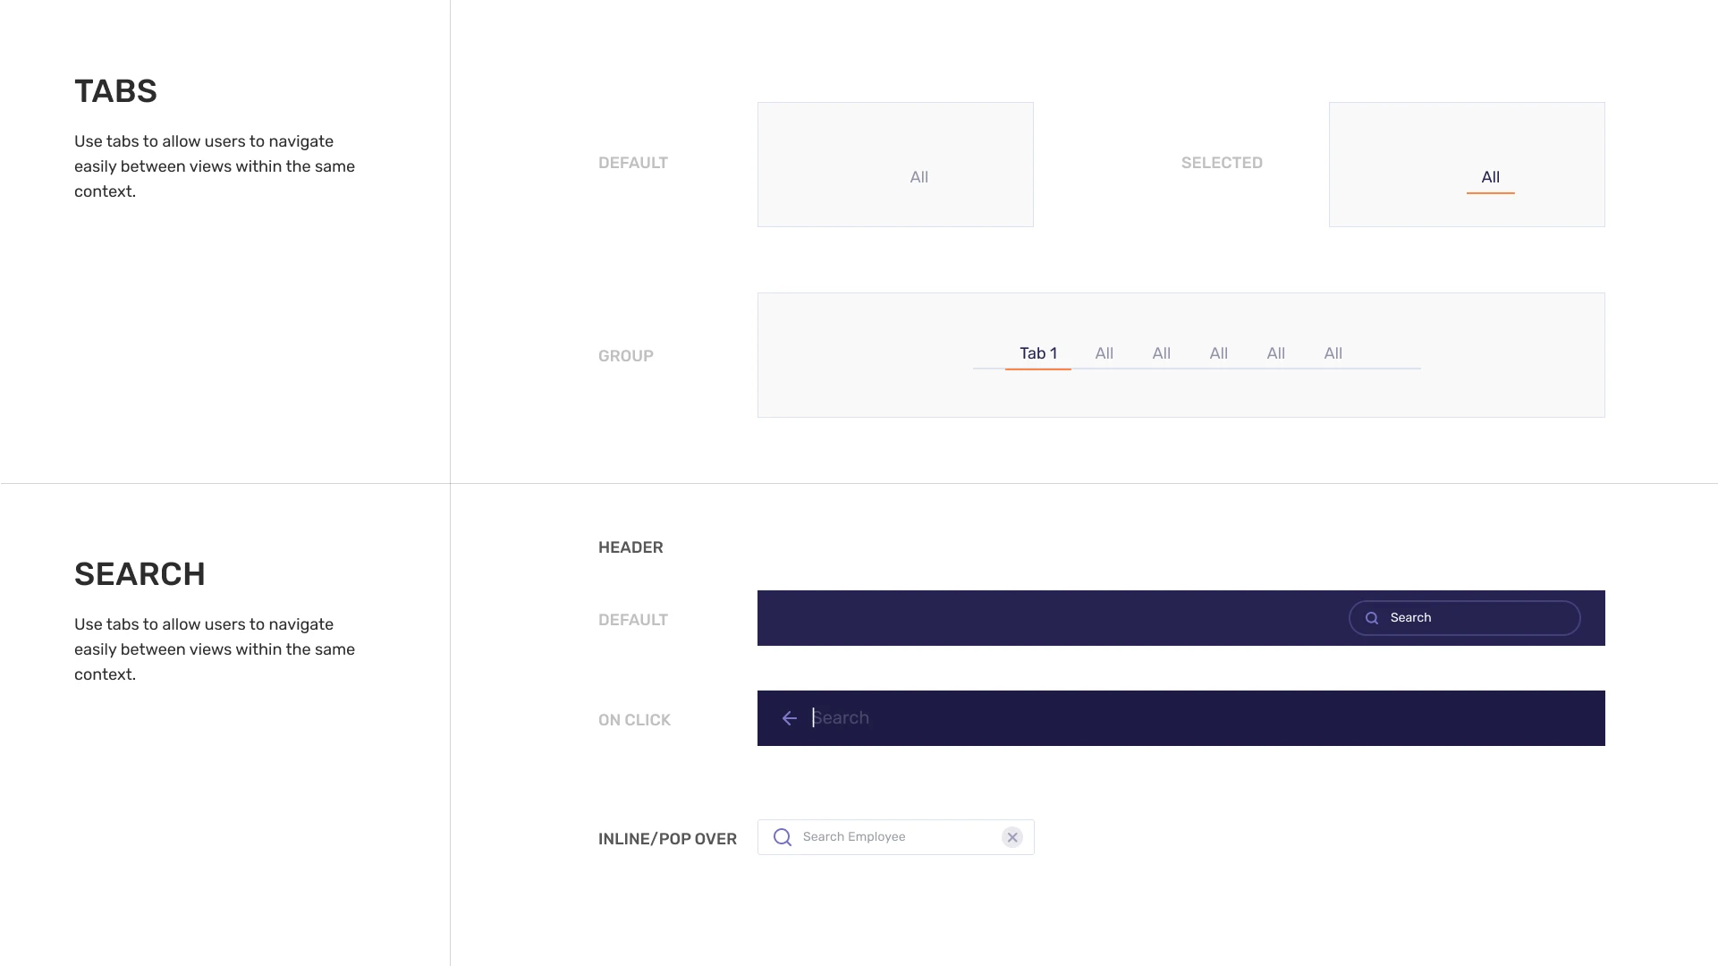The height and width of the screenshot is (966, 1718).
Task: Select the last All tab in the group
Action: click(x=1333, y=353)
